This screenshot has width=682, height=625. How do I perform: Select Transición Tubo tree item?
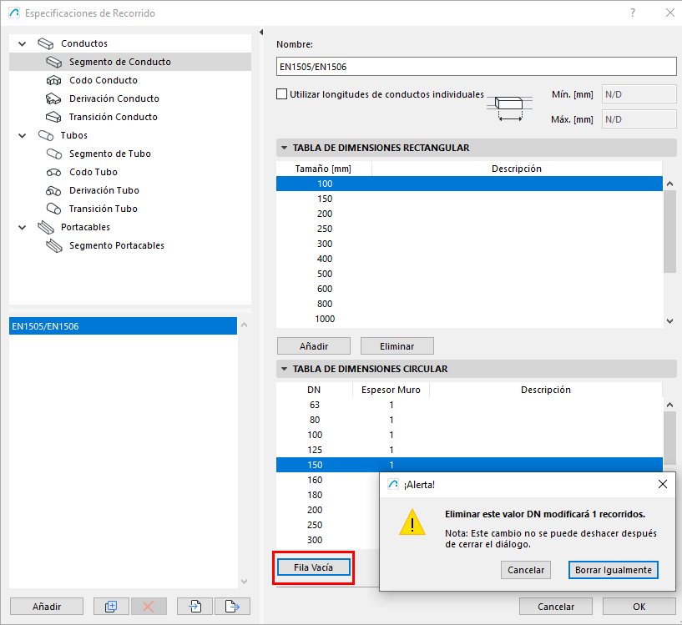click(x=103, y=209)
